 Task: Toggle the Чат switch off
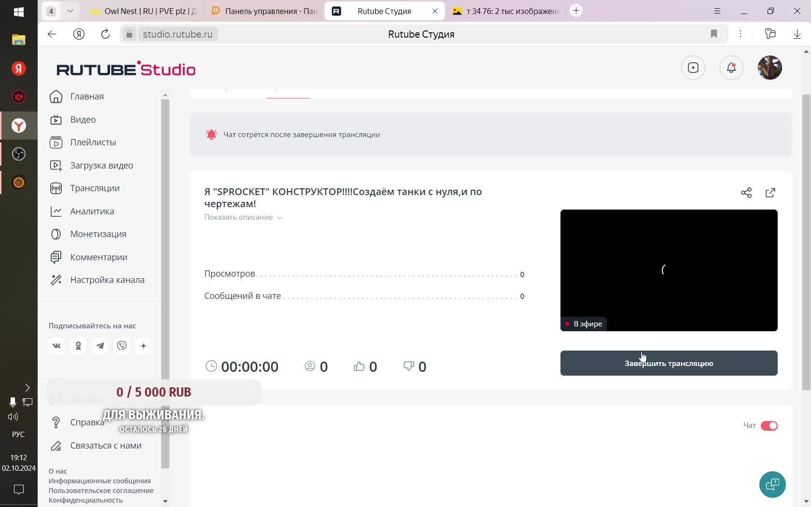click(769, 425)
